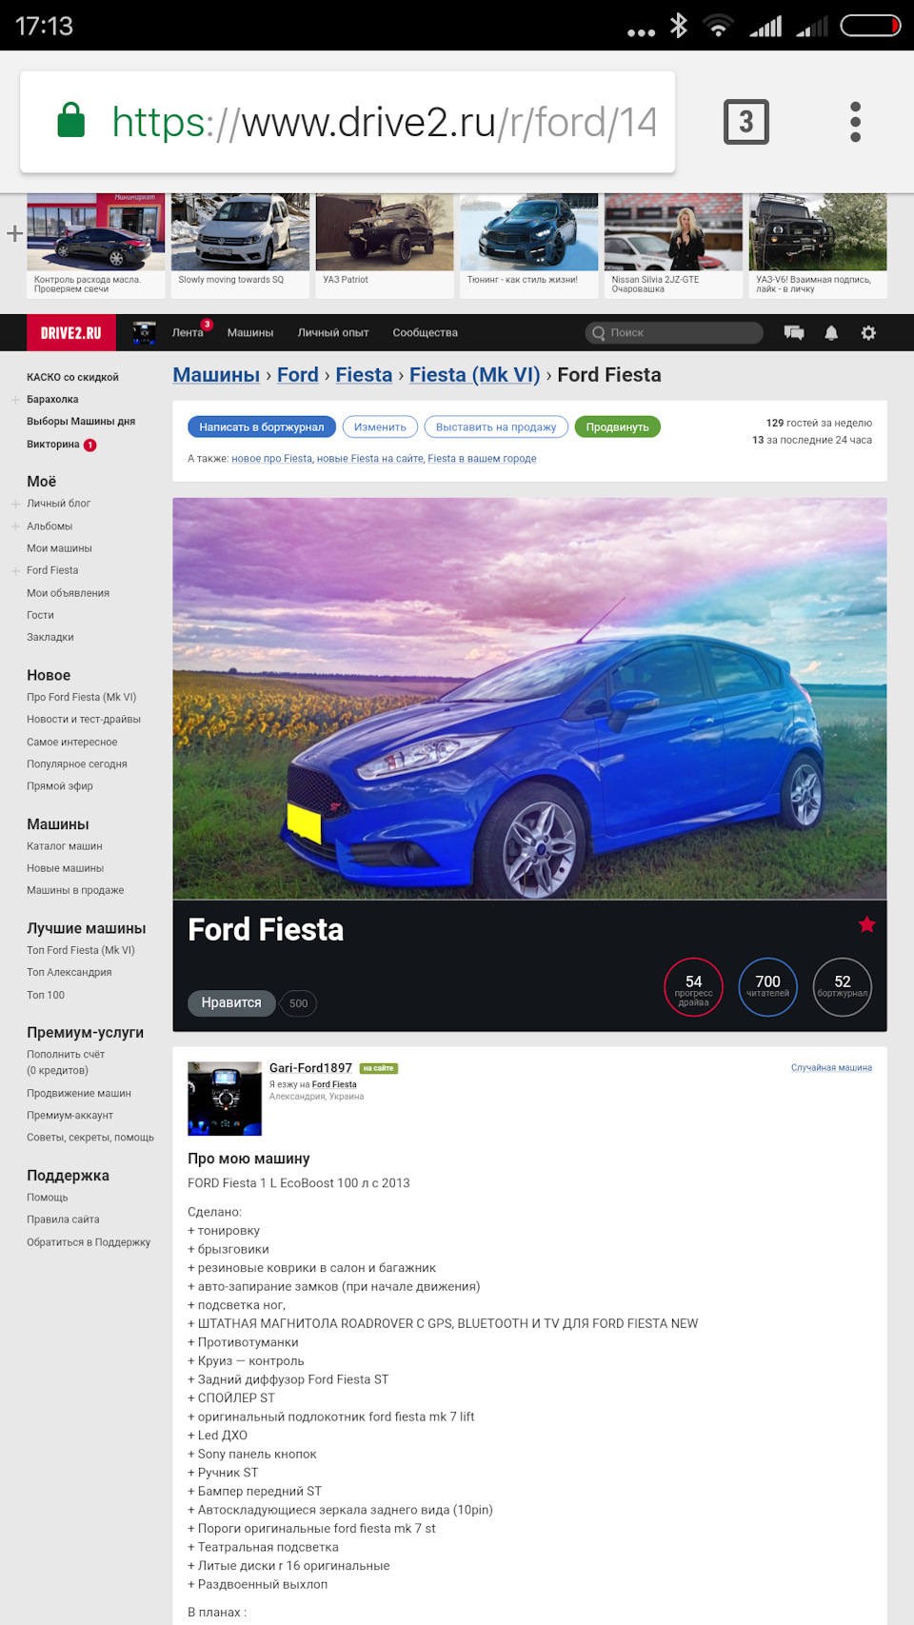Screen dimensions: 914x1625
Task: Expand the plus next to Альбомы
Action: point(15,526)
